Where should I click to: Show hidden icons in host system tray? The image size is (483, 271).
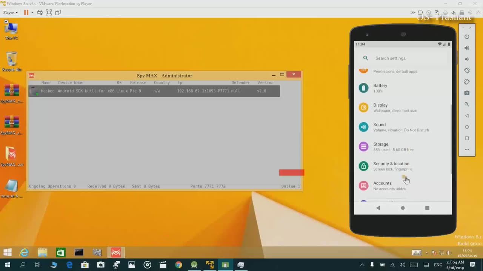[362, 265]
